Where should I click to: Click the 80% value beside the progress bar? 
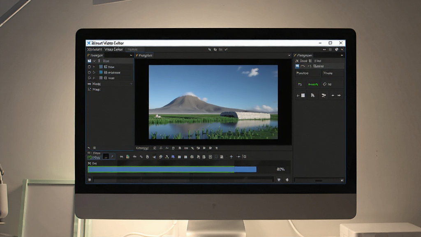tap(280, 169)
